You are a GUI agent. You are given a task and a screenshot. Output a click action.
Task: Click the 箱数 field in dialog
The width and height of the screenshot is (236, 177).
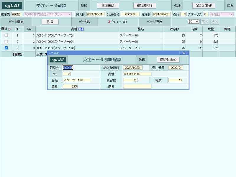[x=176, y=80]
